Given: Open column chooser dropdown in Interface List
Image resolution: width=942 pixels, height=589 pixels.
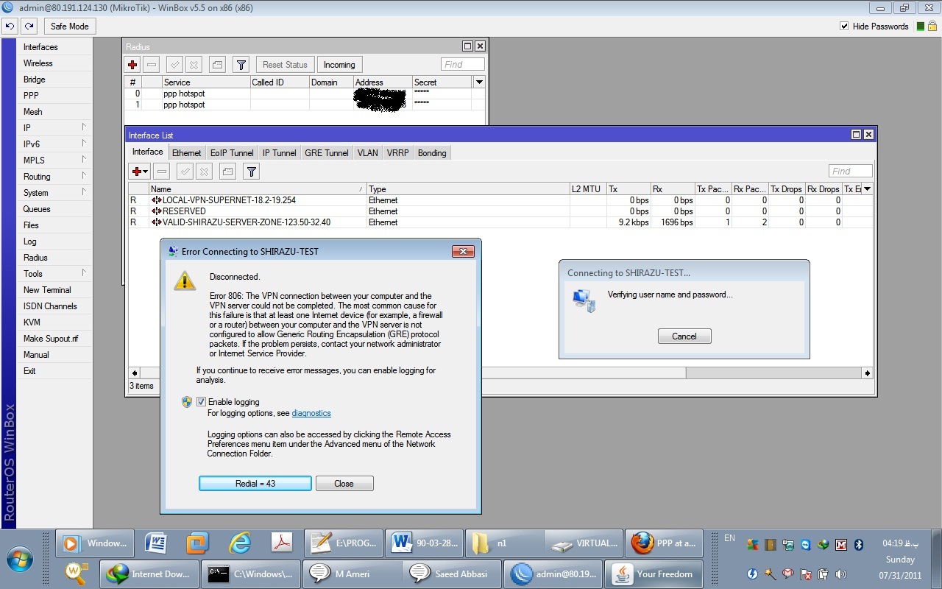Looking at the screenshot, I should 867,189.
